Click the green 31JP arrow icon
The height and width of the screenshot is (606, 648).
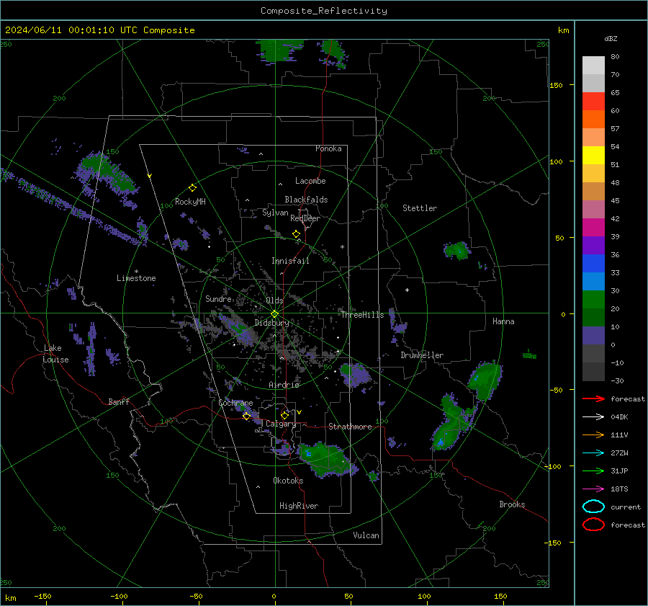tap(593, 471)
